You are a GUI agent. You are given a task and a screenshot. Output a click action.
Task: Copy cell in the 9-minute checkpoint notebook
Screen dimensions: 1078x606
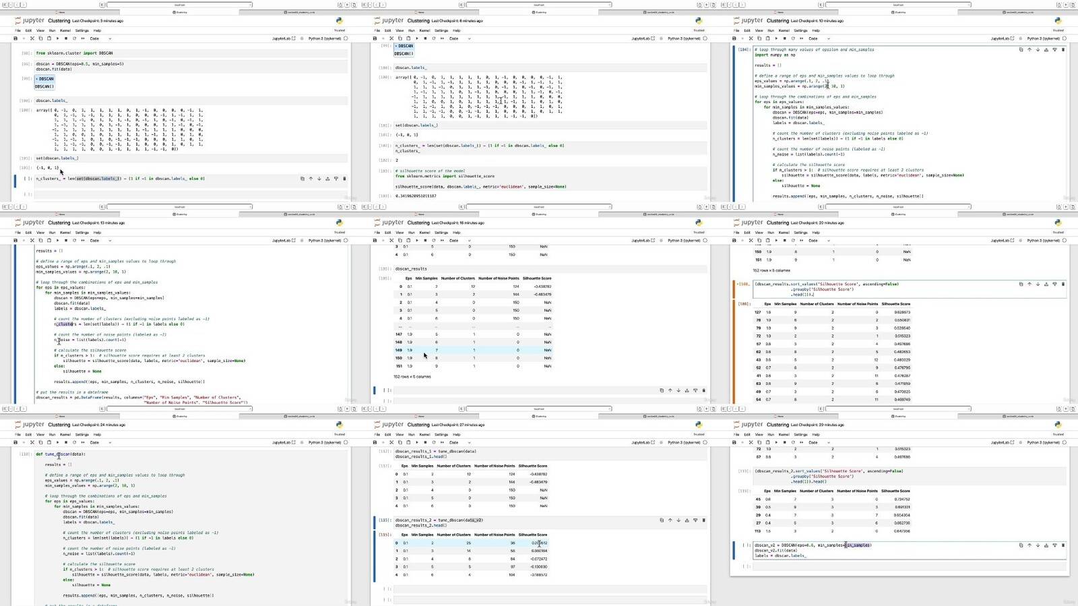click(x=40, y=38)
